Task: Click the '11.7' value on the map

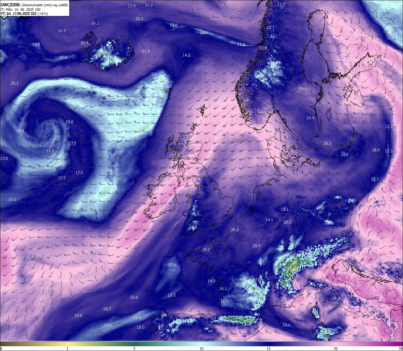Action: click(x=241, y=45)
